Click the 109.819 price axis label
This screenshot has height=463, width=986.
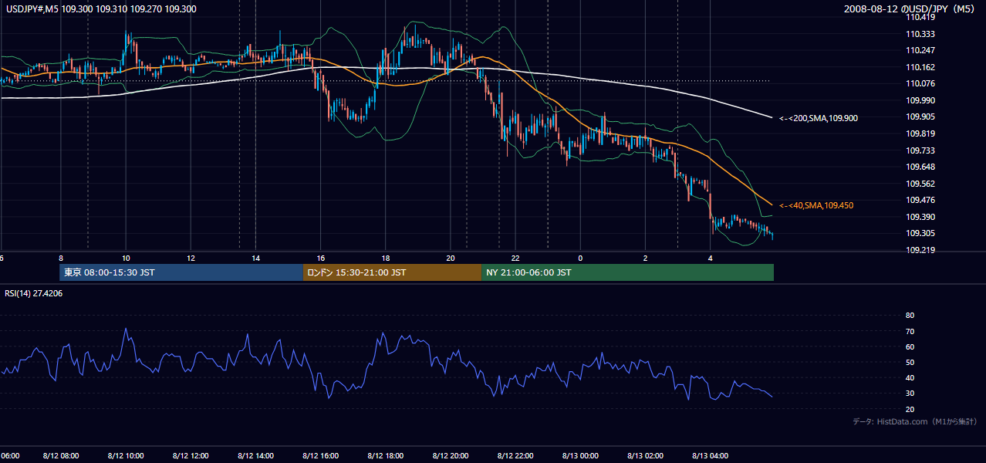pos(921,133)
